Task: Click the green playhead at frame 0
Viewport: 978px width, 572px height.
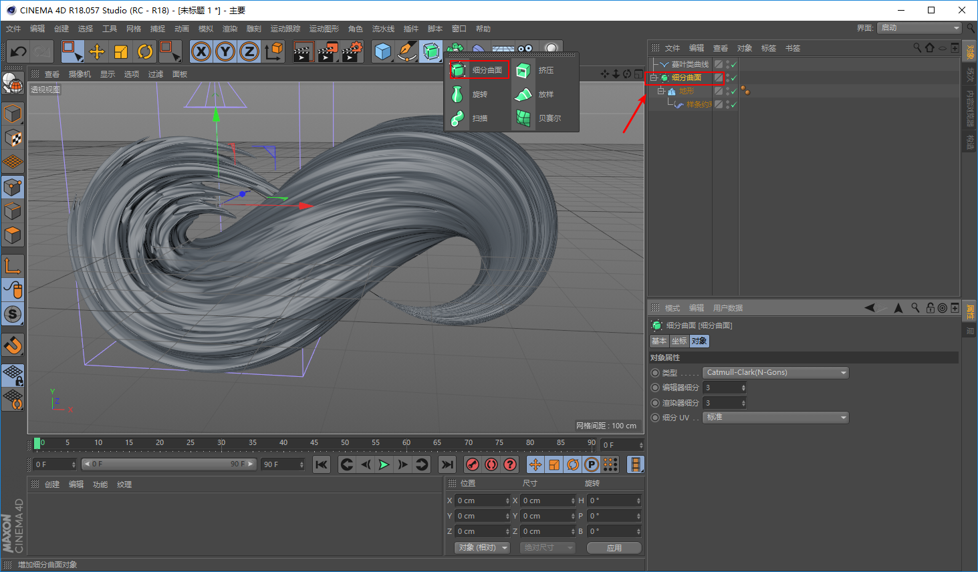Action: coord(37,443)
